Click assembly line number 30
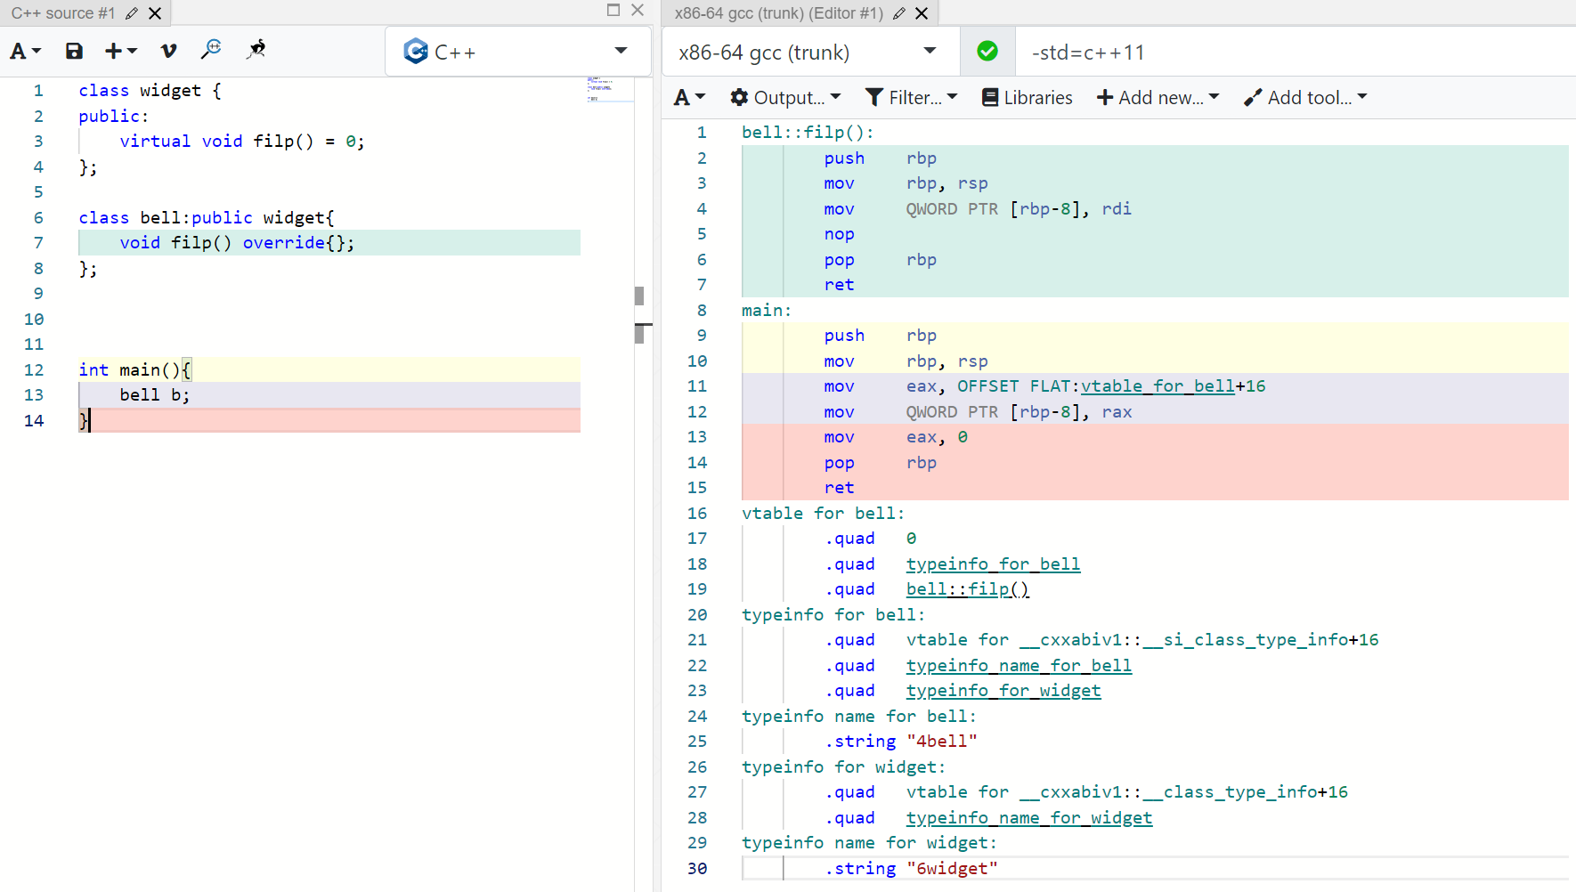Viewport: 1576px width, 892px height. point(697,869)
